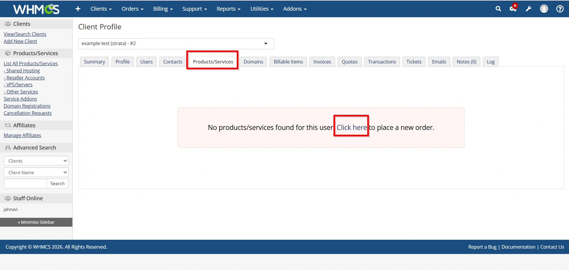This screenshot has width=569, height=270.
Task: Click Minimise Sidebar button
Action: (x=36, y=222)
